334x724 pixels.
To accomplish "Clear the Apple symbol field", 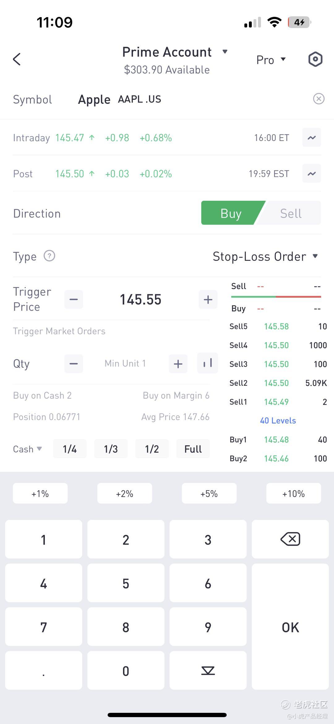I will [319, 99].
